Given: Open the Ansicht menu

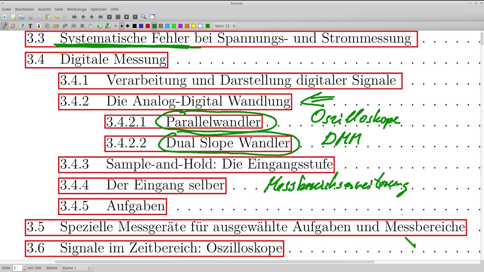Looking at the screenshot, I should pyautogui.click(x=44, y=9).
